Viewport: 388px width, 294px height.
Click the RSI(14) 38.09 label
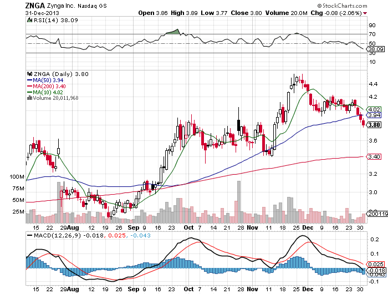[x=55, y=21]
